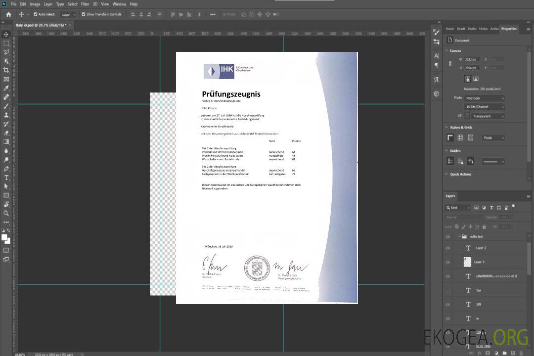Open the 3D panel cube icon
534x356 pixels.
pyautogui.click(x=437, y=93)
